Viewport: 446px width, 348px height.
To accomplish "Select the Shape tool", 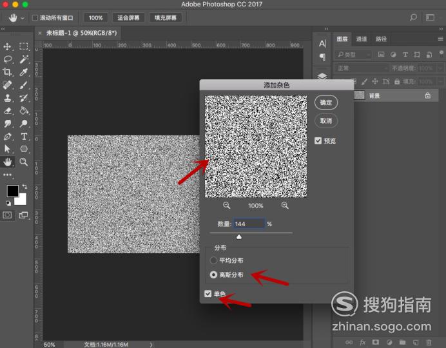I will [24, 149].
